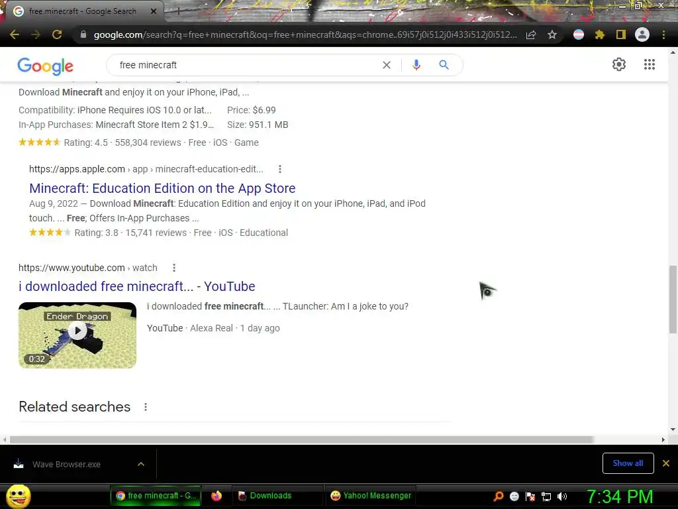Click the 'Price: $6.99' text
Image resolution: width=678 pixels, height=509 pixels.
(x=251, y=111)
